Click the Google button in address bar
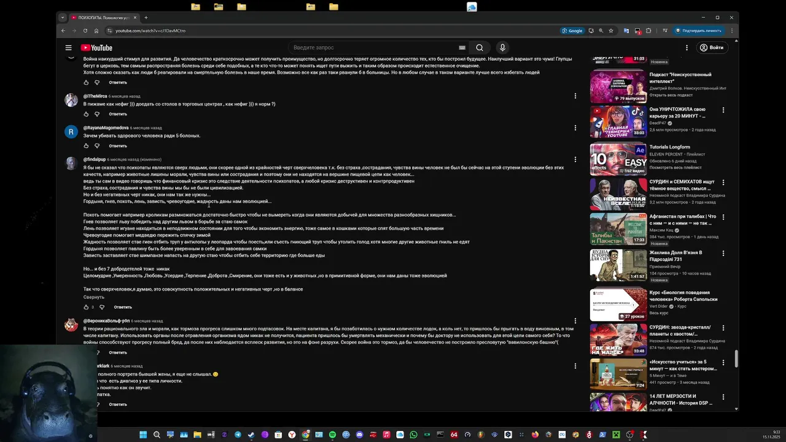The height and width of the screenshot is (442, 786). (x=572, y=31)
